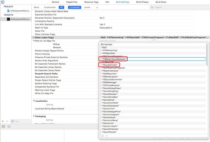Open the Mach-O Type Executable dropdown
Screen dimensions: 210x142
[107, 28]
